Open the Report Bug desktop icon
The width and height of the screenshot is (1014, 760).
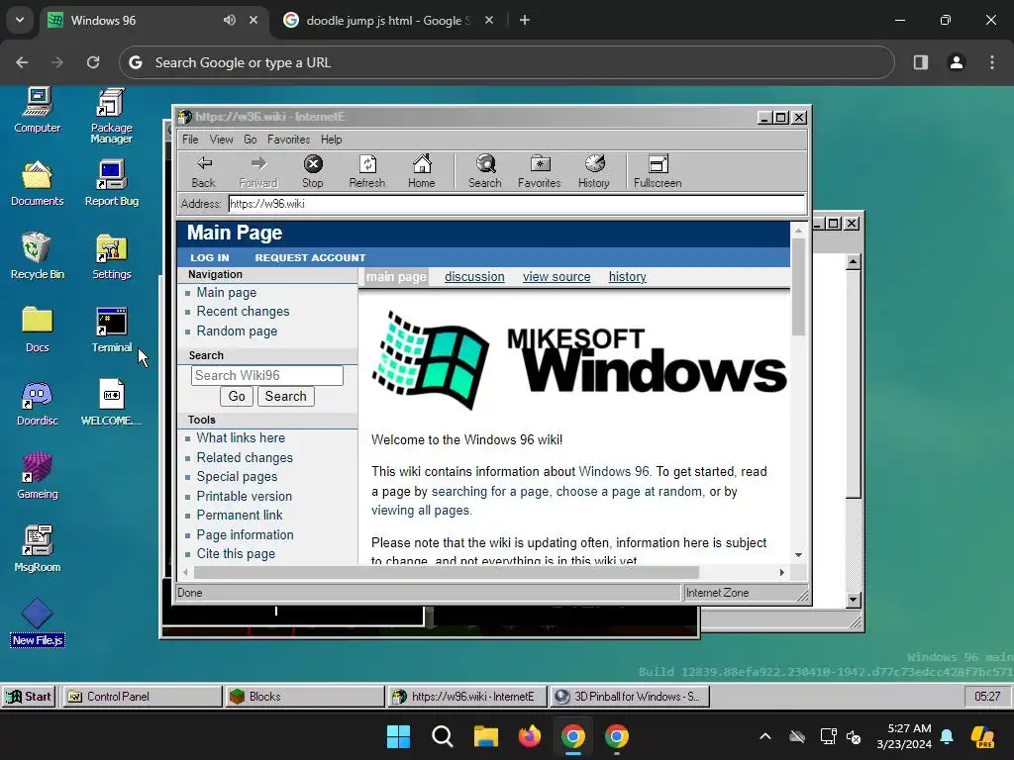111,183
